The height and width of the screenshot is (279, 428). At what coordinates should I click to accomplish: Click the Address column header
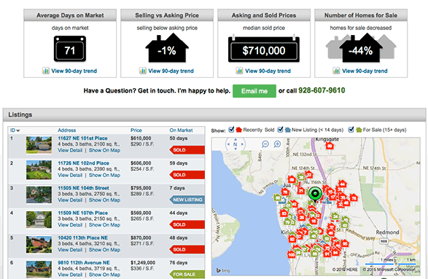click(x=66, y=130)
